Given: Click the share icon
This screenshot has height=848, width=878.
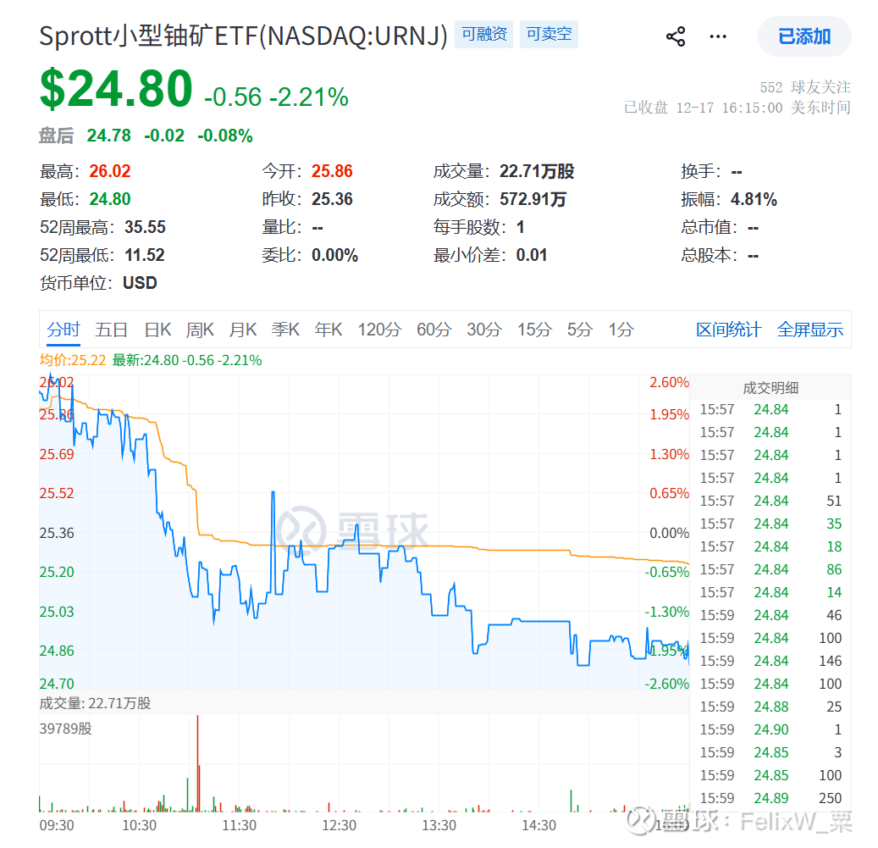Looking at the screenshot, I should coord(676,36).
